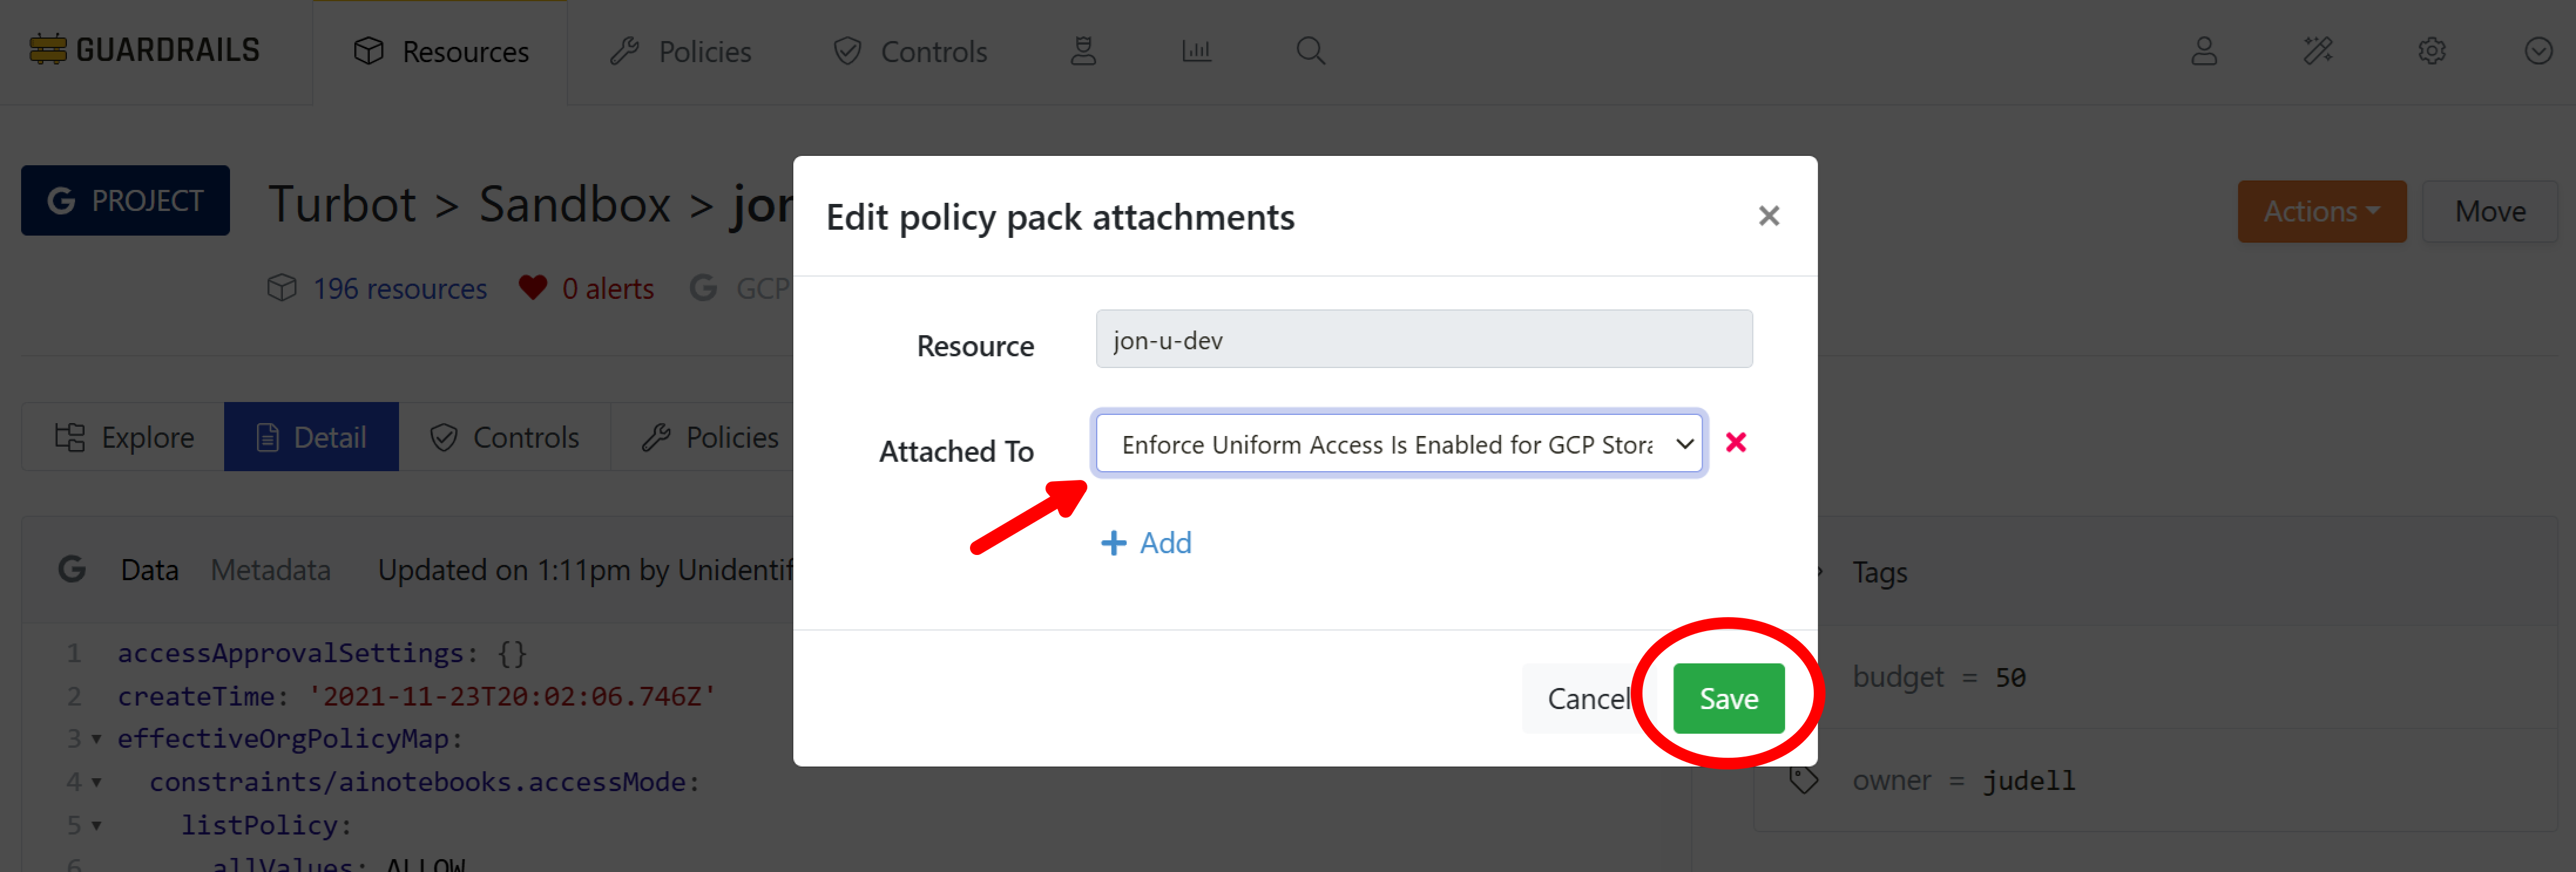The image size is (2576, 872).
Task: Open the settings gear icon
Action: (2431, 51)
